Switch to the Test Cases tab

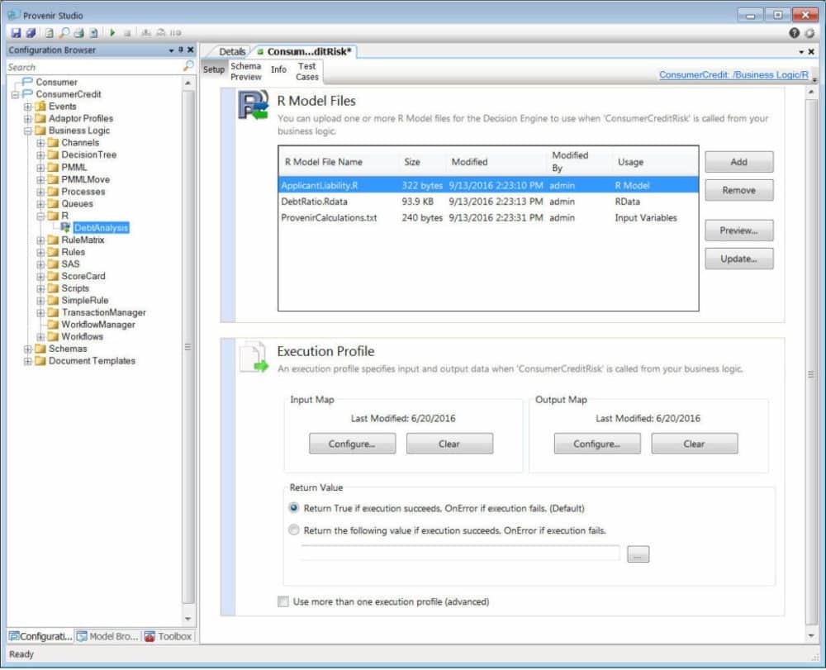307,71
